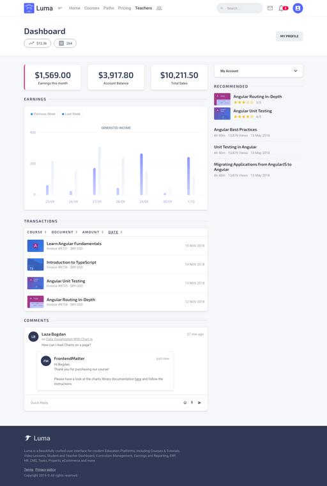Open the Teachers nav item
Screen dimensions: 327x486
(x=143, y=8)
